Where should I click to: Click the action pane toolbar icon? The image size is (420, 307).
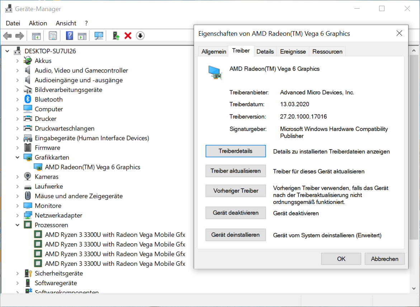click(x=82, y=36)
